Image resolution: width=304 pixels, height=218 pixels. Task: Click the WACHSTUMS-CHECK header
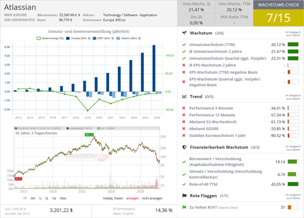[x=279, y=5]
